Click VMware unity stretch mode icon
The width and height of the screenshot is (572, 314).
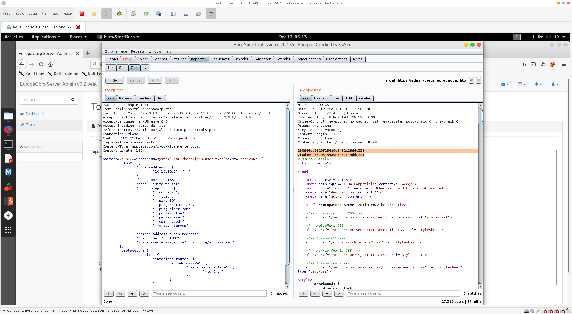coord(198,14)
